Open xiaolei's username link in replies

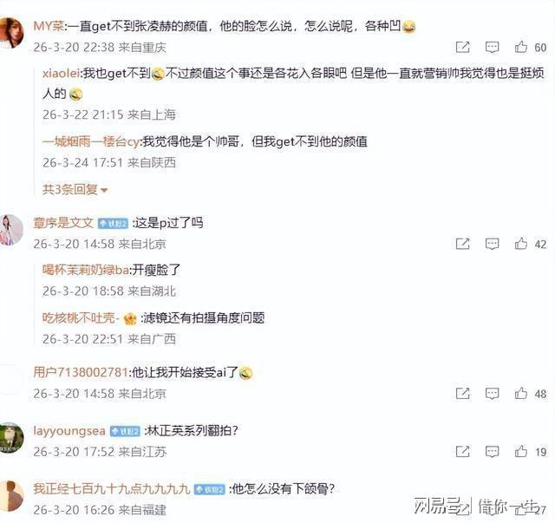(62, 74)
